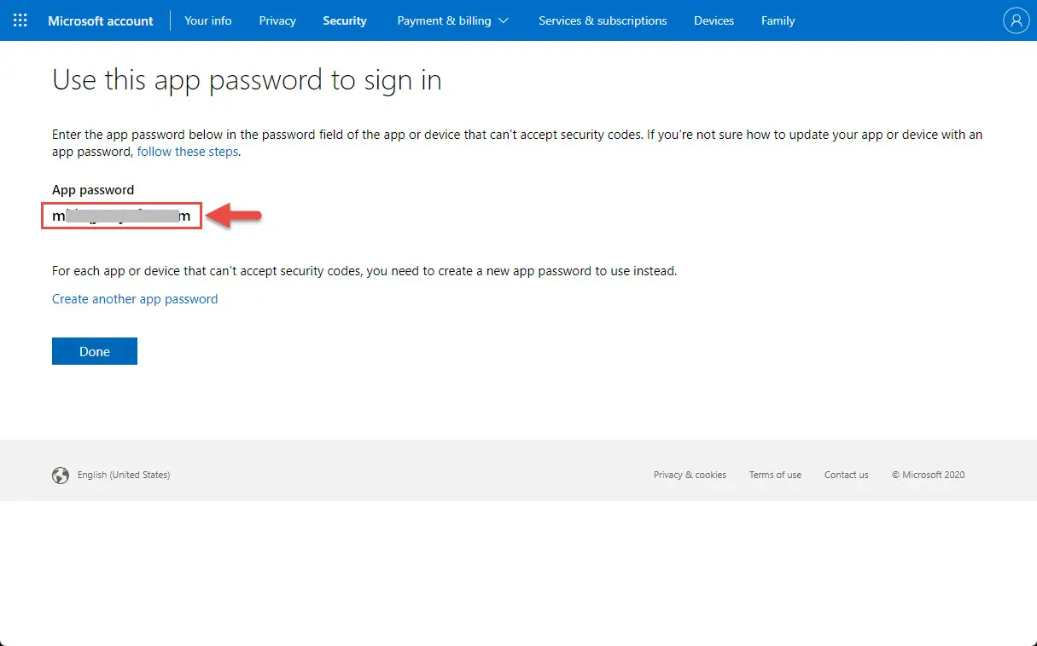
Task: Click the Contact us footer link
Action: (846, 476)
